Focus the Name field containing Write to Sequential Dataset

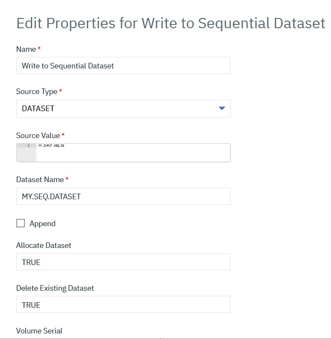pos(123,66)
